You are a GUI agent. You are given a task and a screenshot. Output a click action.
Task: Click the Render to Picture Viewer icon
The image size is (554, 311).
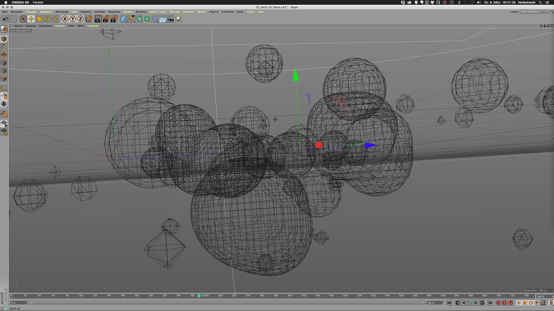[106, 19]
